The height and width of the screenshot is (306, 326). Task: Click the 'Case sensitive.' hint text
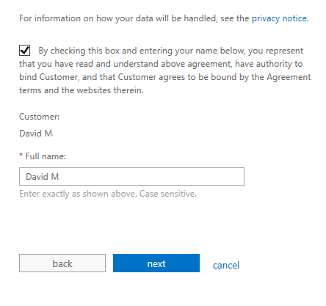pyautogui.click(x=168, y=194)
